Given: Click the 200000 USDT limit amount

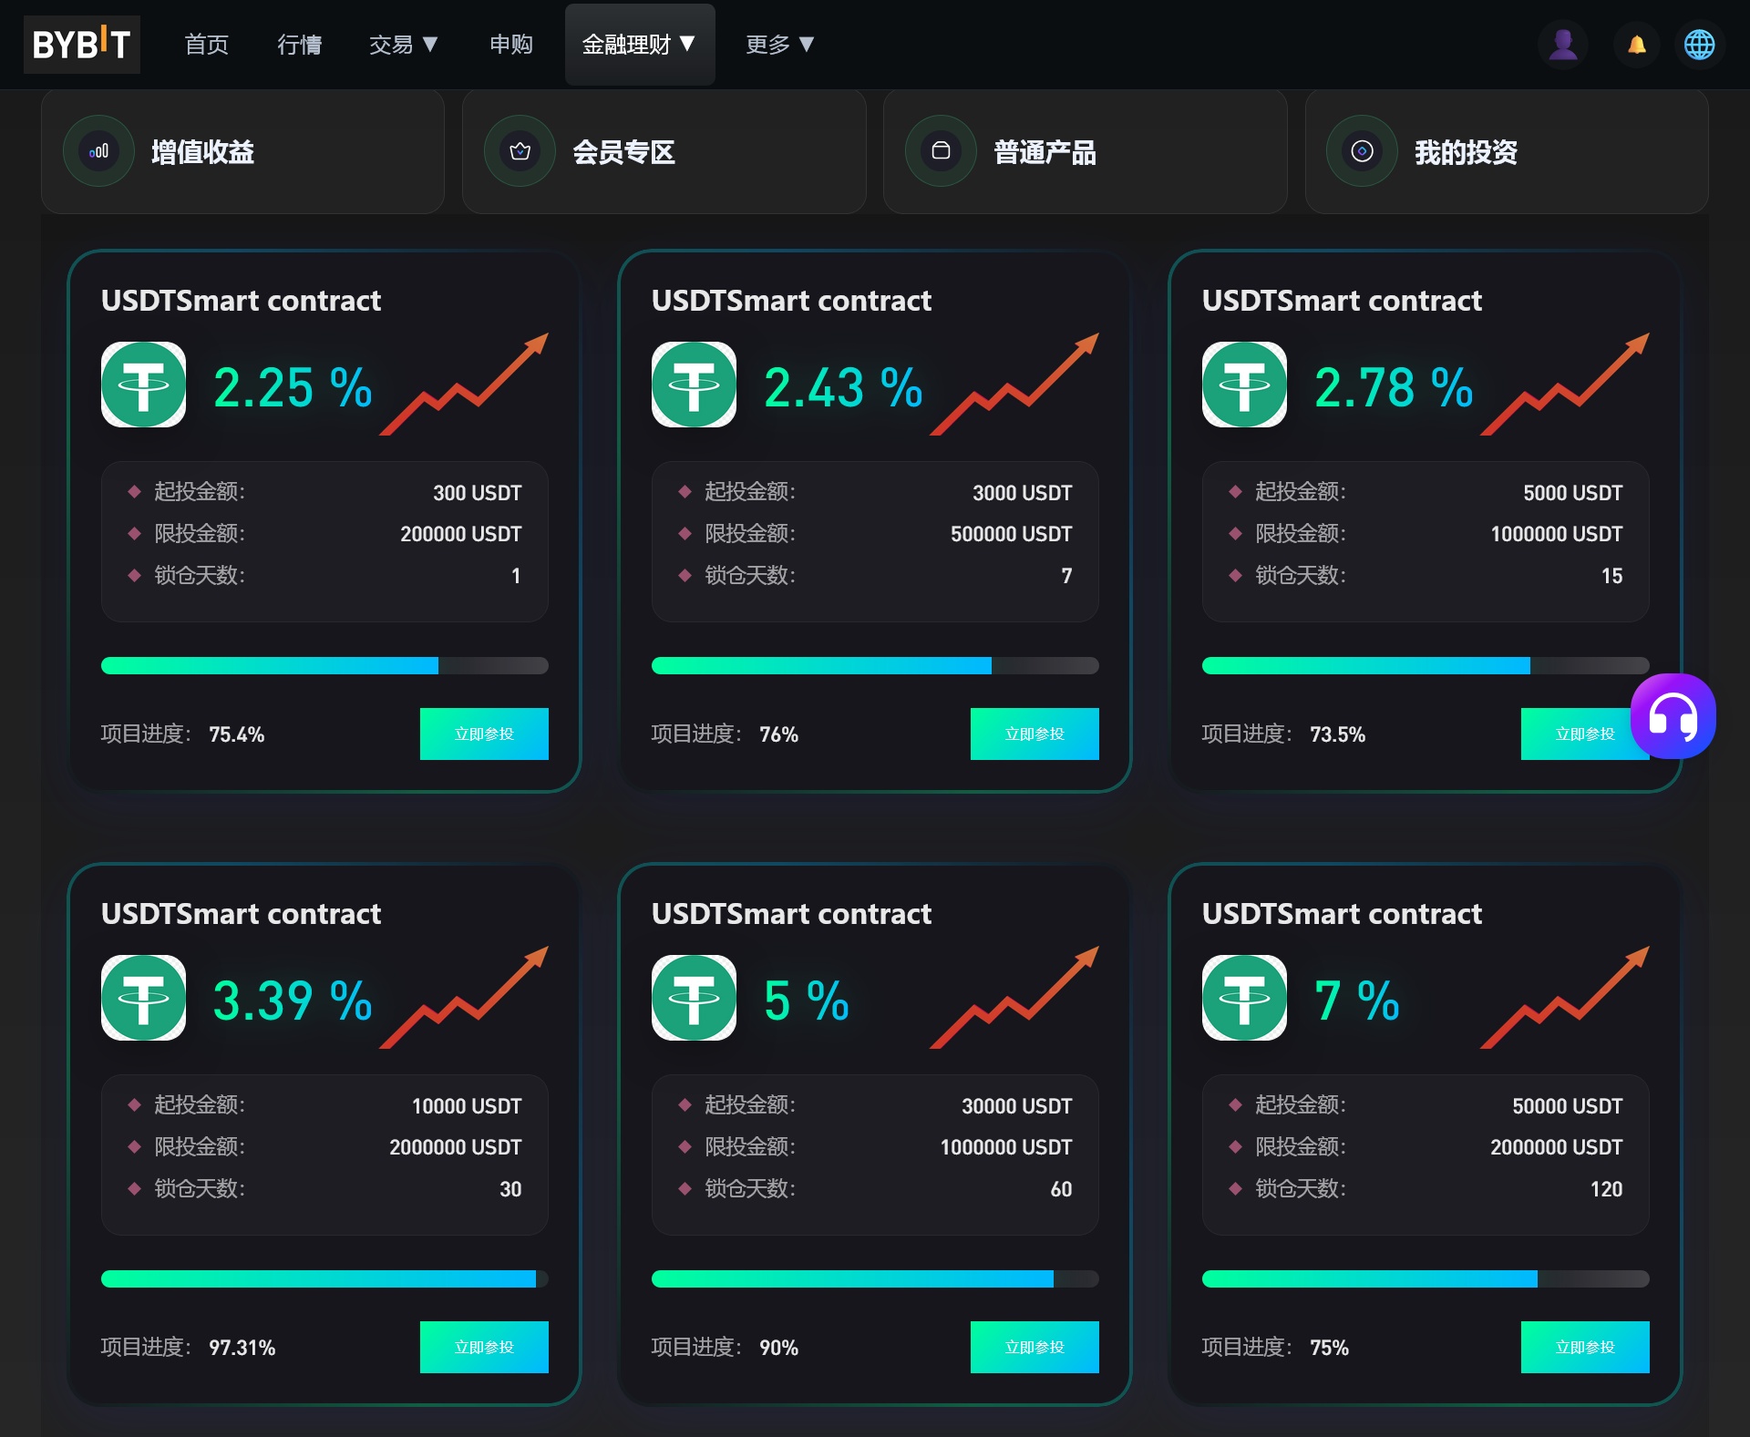Looking at the screenshot, I should (x=461, y=534).
